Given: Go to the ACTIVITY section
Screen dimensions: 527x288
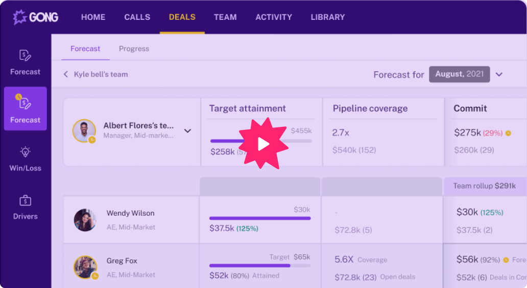Looking at the screenshot, I should tap(274, 17).
